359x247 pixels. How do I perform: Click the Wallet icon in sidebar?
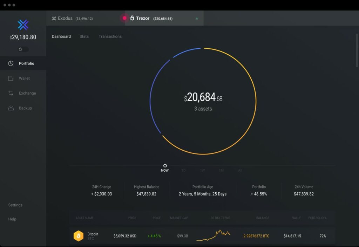(11, 78)
